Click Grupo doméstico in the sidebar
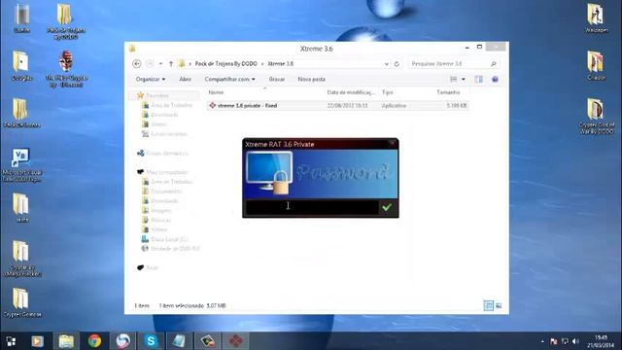This screenshot has width=622, height=350. coord(166,154)
